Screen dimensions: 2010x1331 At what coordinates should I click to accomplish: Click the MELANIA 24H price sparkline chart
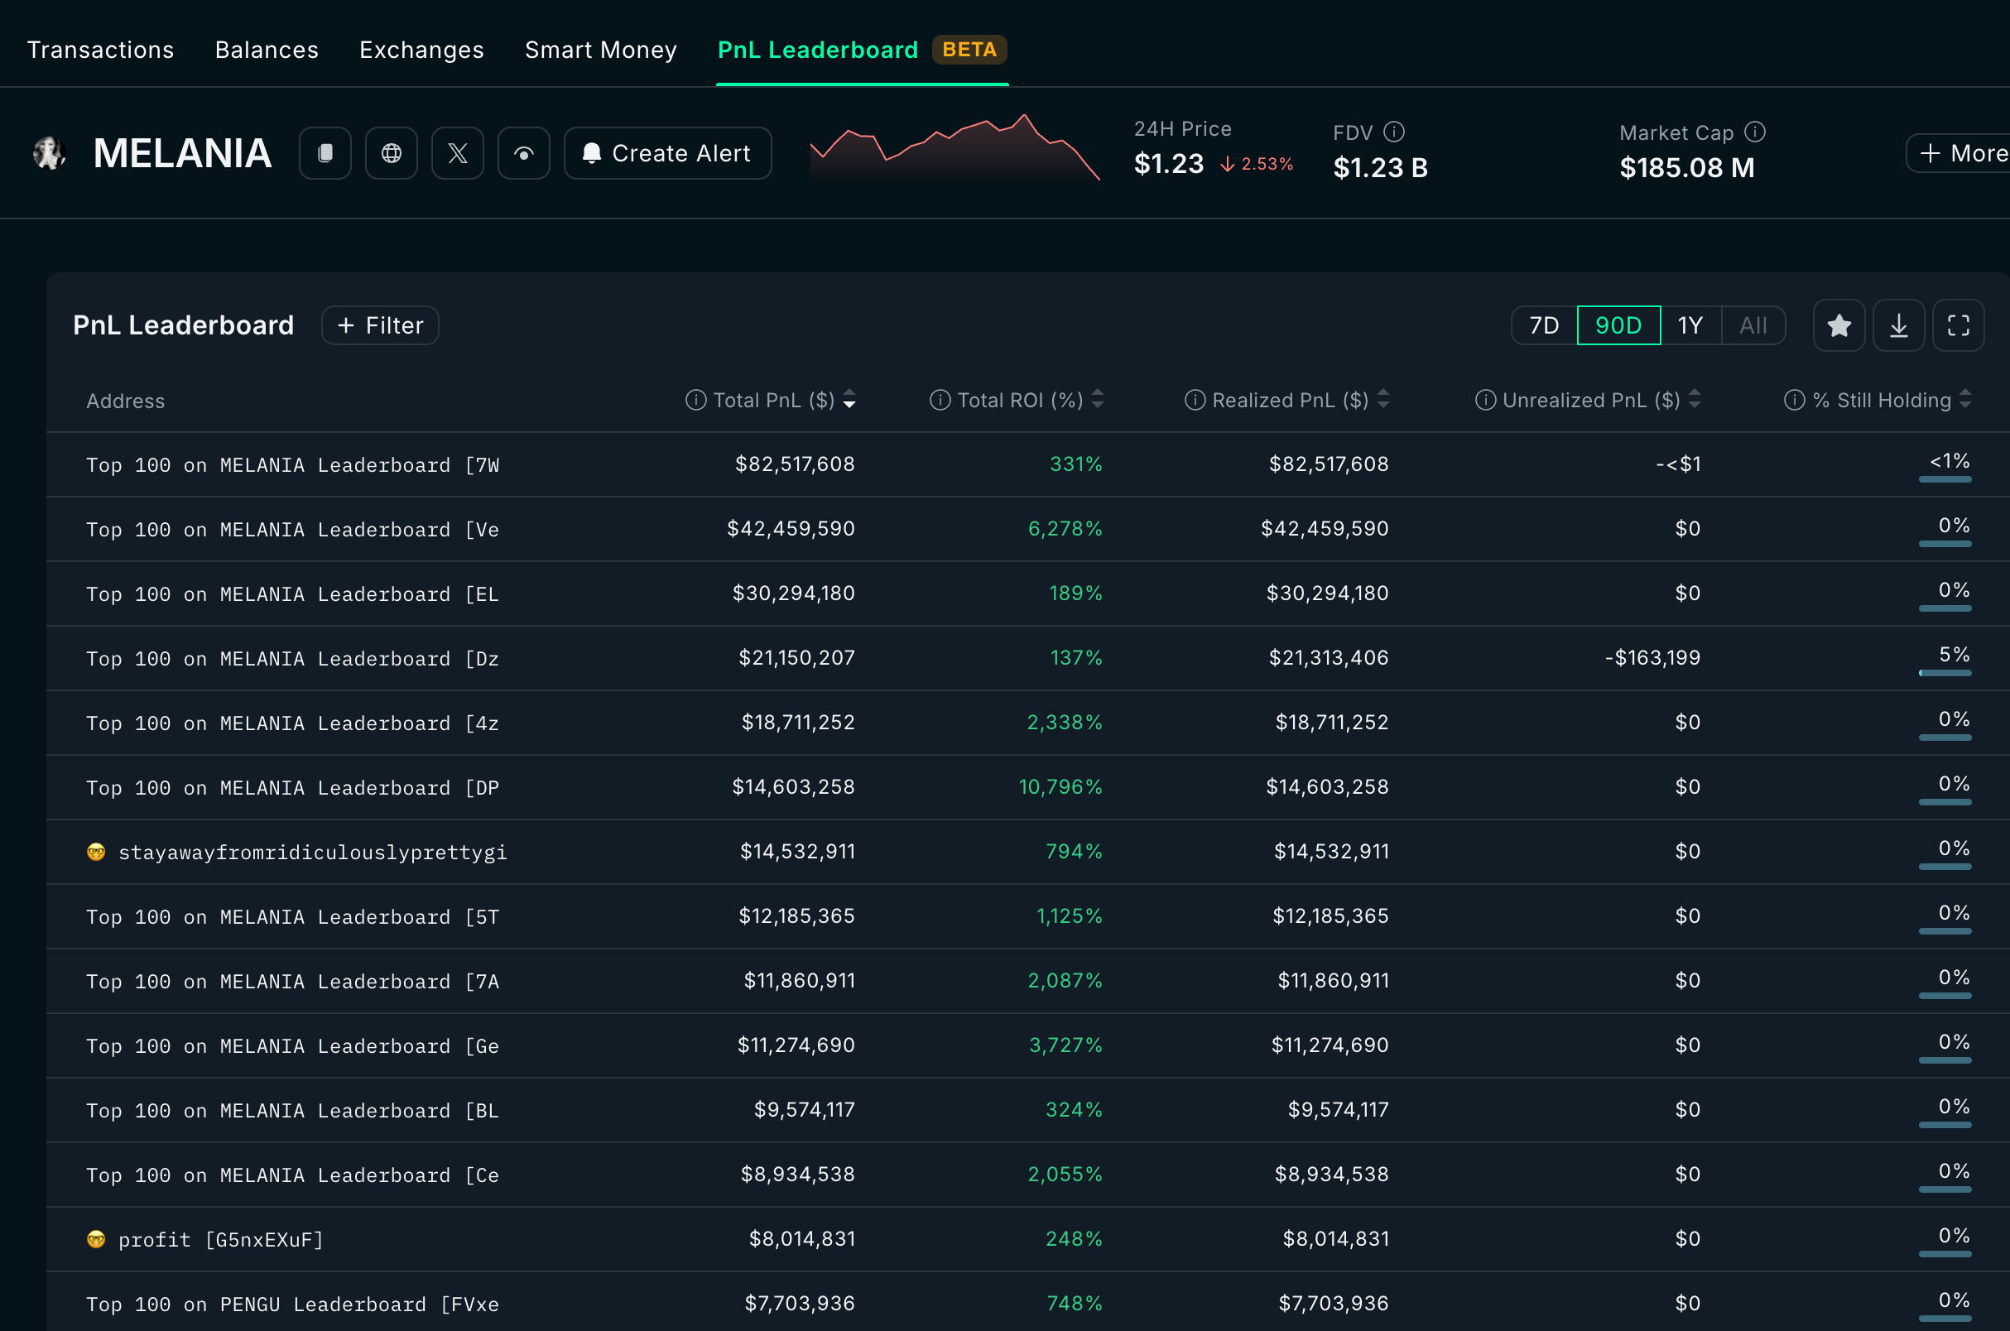tap(955, 146)
